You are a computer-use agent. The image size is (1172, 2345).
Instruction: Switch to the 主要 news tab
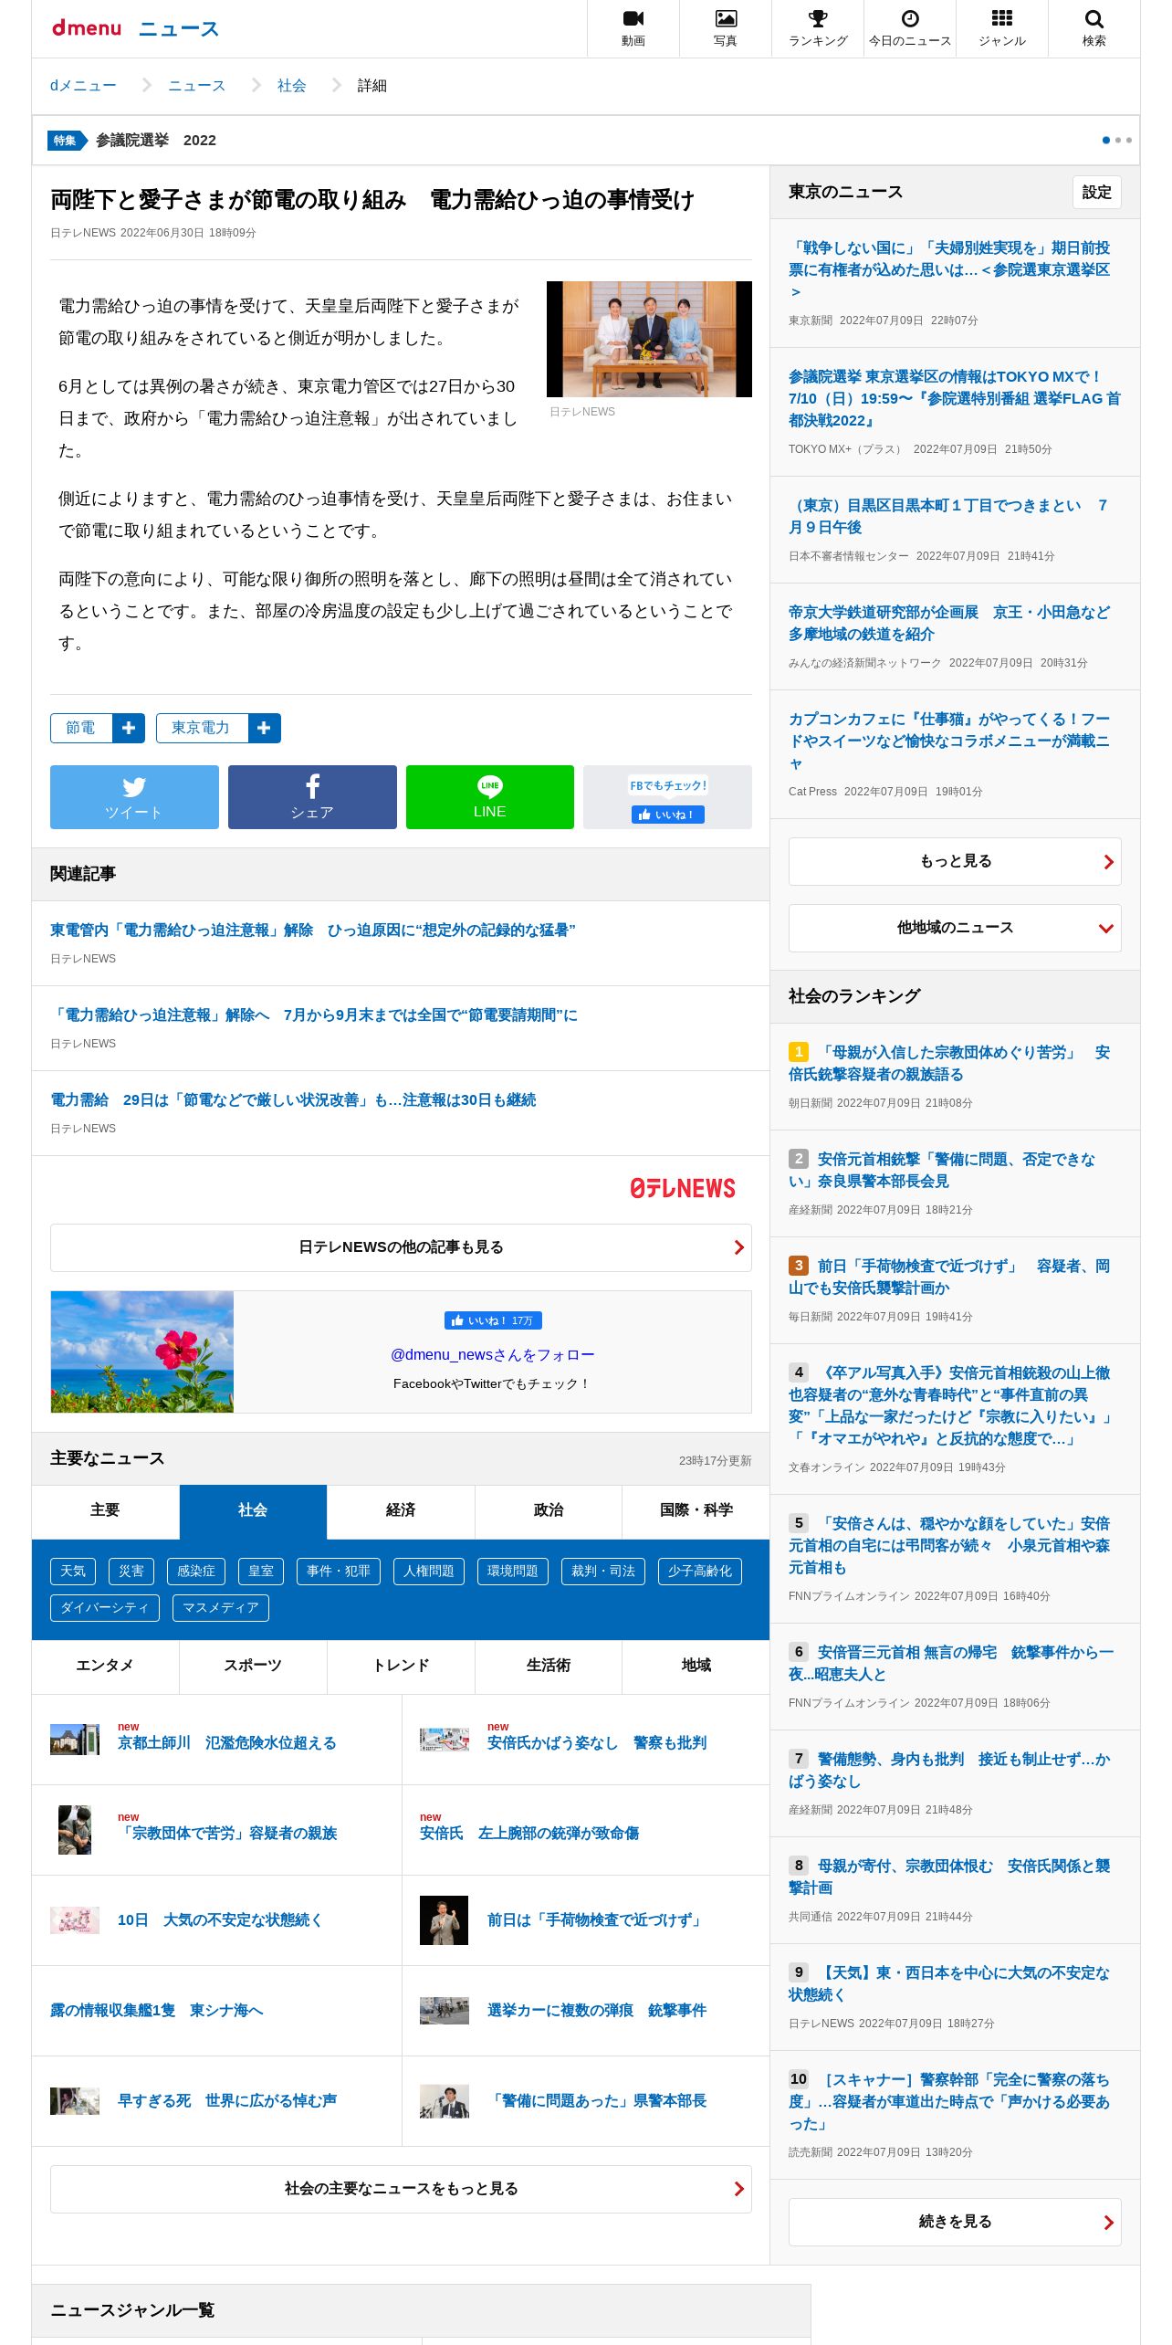point(105,1510)
